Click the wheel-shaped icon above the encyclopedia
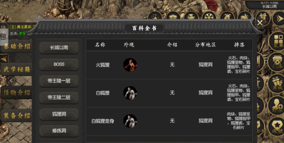 (x=209, y=16)
